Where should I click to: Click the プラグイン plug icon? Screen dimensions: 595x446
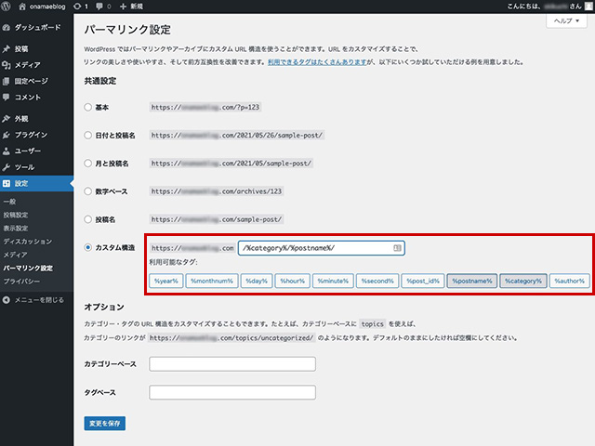tap(7, 135)
